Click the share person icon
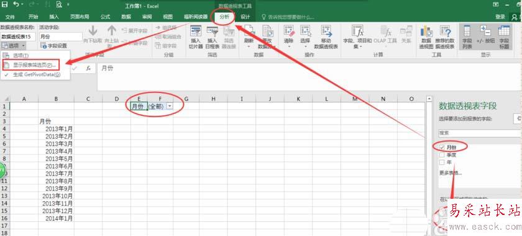522x236 pixels. point(515,17)
